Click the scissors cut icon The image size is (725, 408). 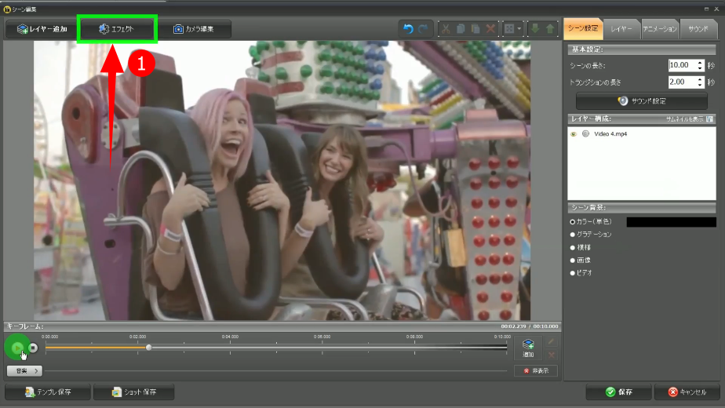pyautogui.click(x=446, y=29)
